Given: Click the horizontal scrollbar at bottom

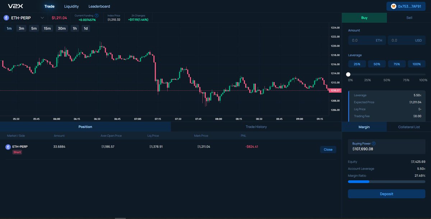Looking at the screenshot, I should [120, 218].
